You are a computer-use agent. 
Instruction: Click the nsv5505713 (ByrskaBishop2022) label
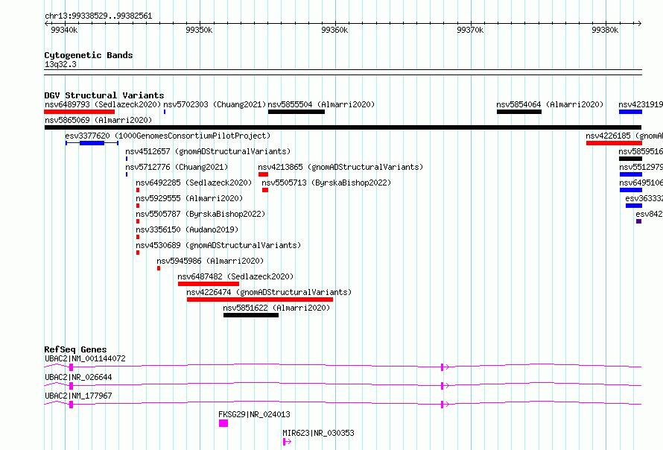326,183
